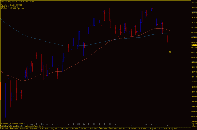
Task: Click the '19 Jul 2009' date label
Action: [x=133, y=129]
